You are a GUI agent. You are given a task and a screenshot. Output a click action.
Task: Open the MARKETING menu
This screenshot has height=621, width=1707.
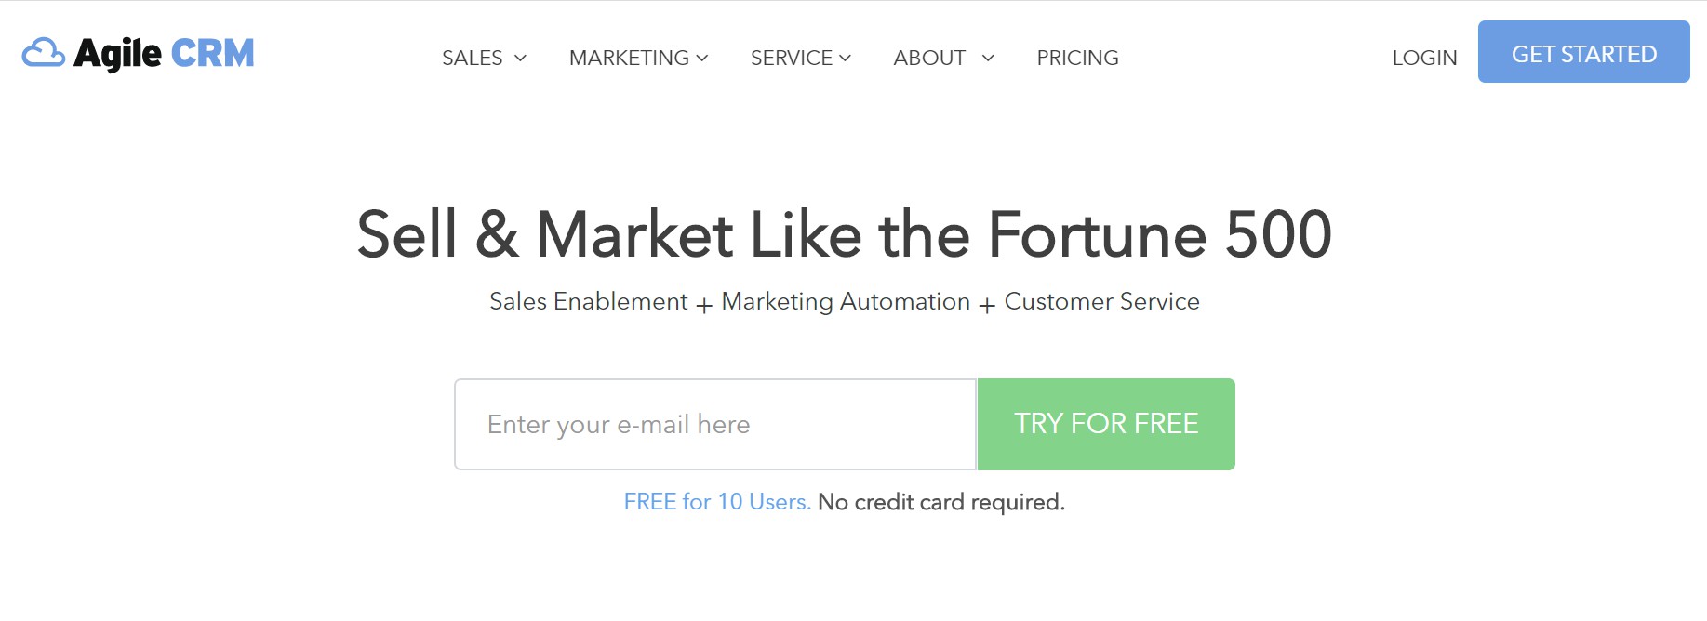click(629, 58)
